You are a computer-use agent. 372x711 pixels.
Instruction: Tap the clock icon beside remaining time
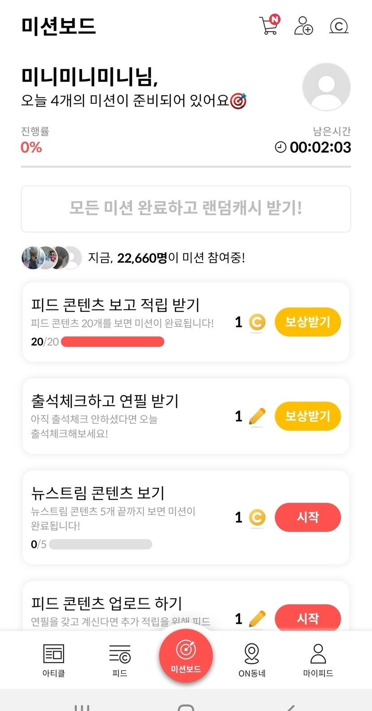pos(281,147)
